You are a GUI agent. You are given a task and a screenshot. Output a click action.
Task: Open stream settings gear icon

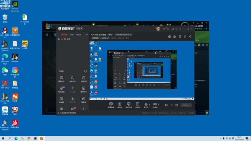click(x=177, y=105)
